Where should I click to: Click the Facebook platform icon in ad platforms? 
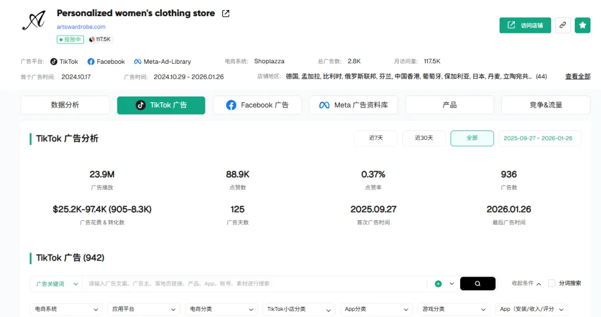pos(92,62)
